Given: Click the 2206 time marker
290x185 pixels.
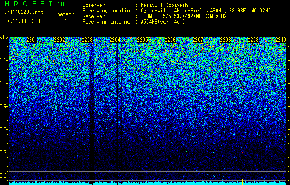Looking at the screenshot, I should click(170, 40).
